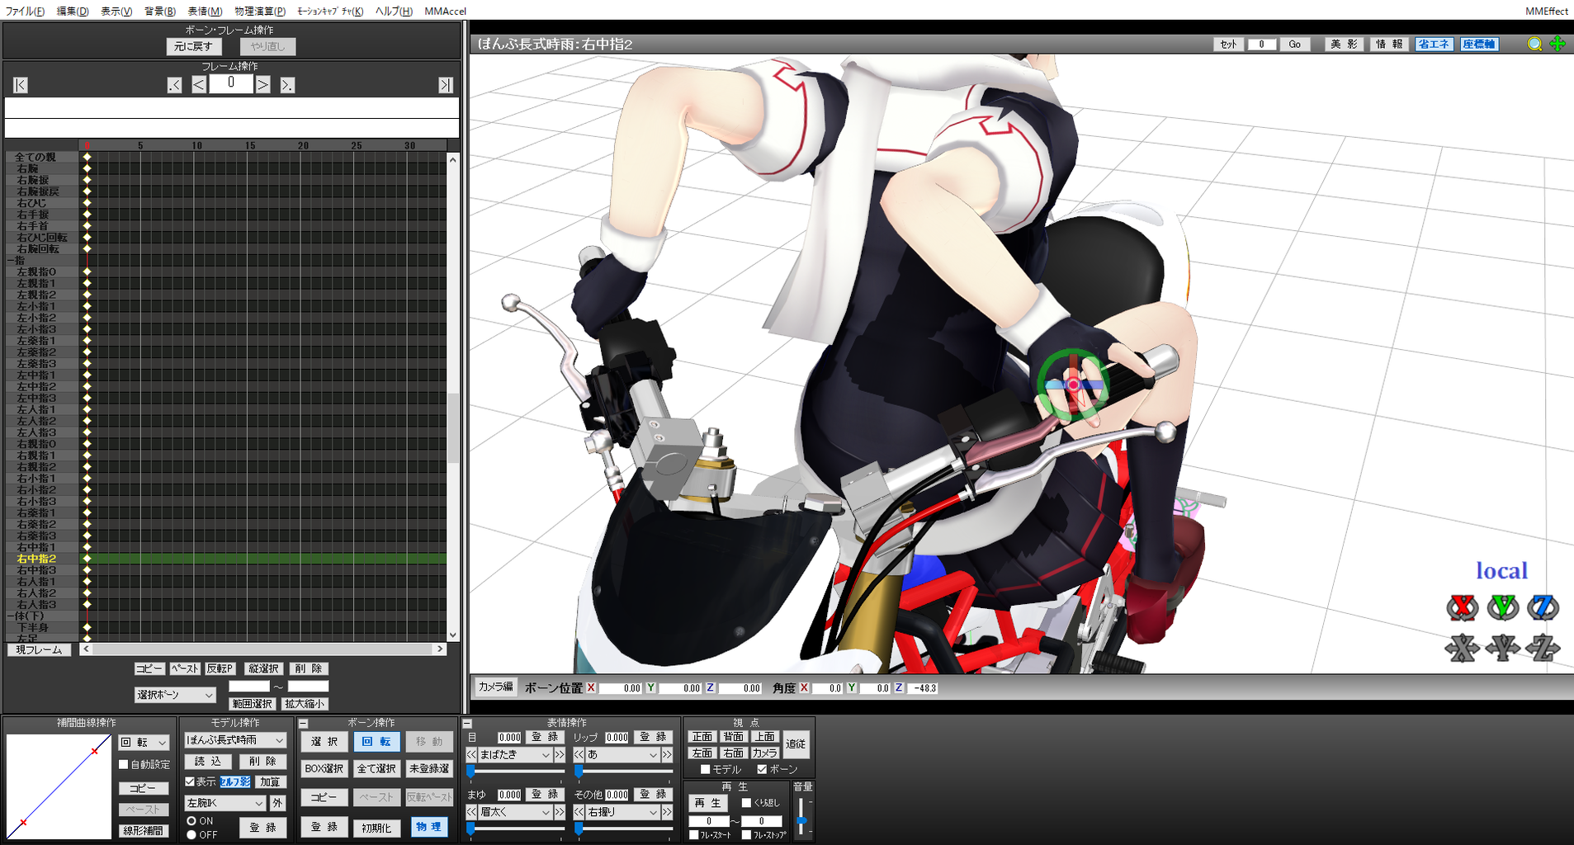Click the green move-view cross icon

click(x=1557, y=44)
